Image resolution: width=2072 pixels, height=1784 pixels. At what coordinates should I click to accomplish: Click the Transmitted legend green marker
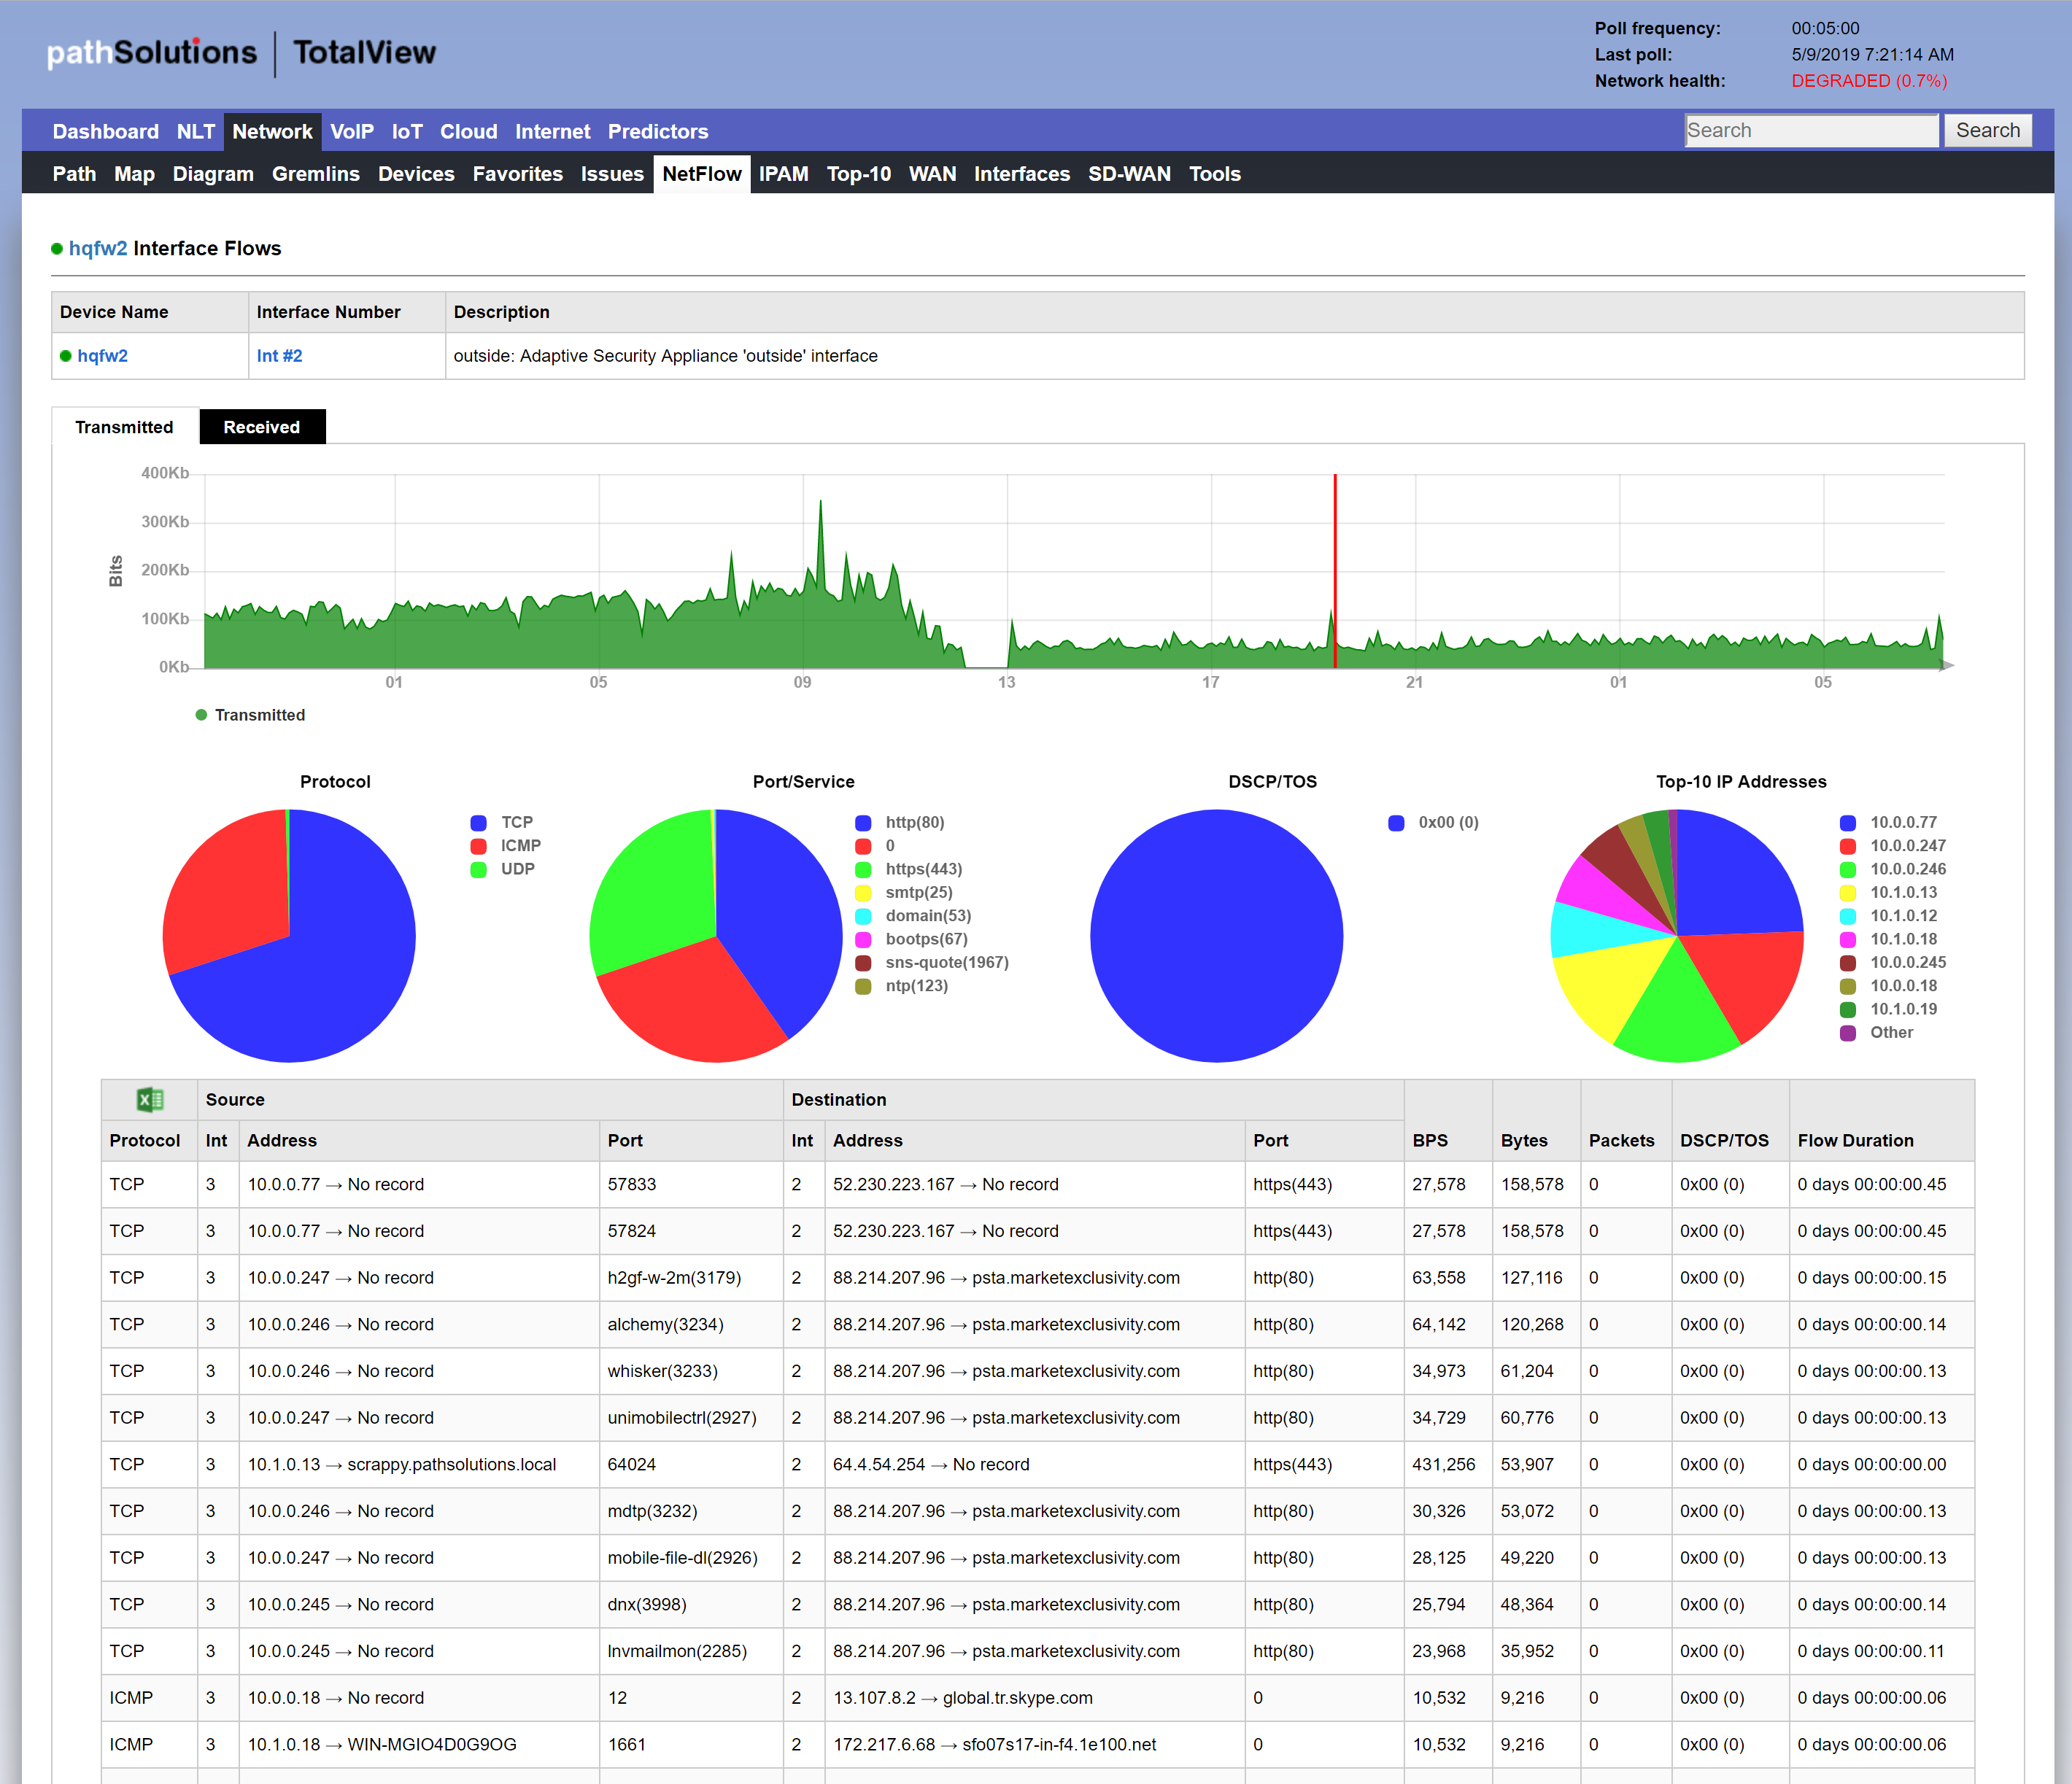pos(201,715)
